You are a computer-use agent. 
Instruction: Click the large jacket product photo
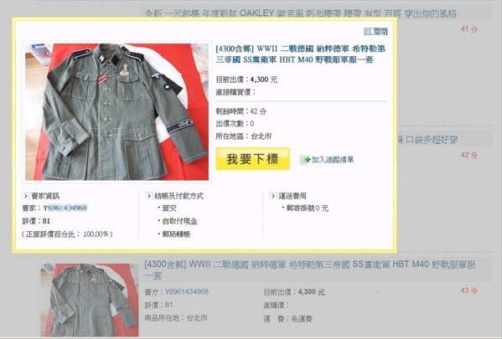pos(116,111)
